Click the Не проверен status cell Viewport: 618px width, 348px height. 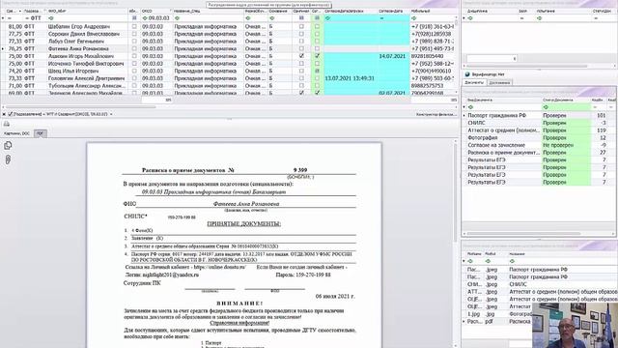click(566, 145)
